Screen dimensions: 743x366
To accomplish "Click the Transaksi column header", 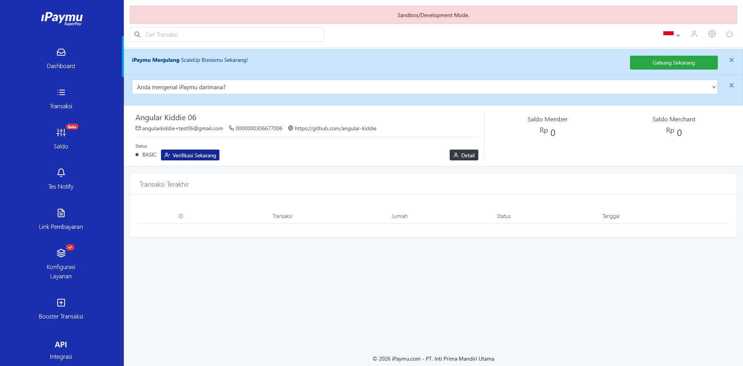I will (282, 216).
